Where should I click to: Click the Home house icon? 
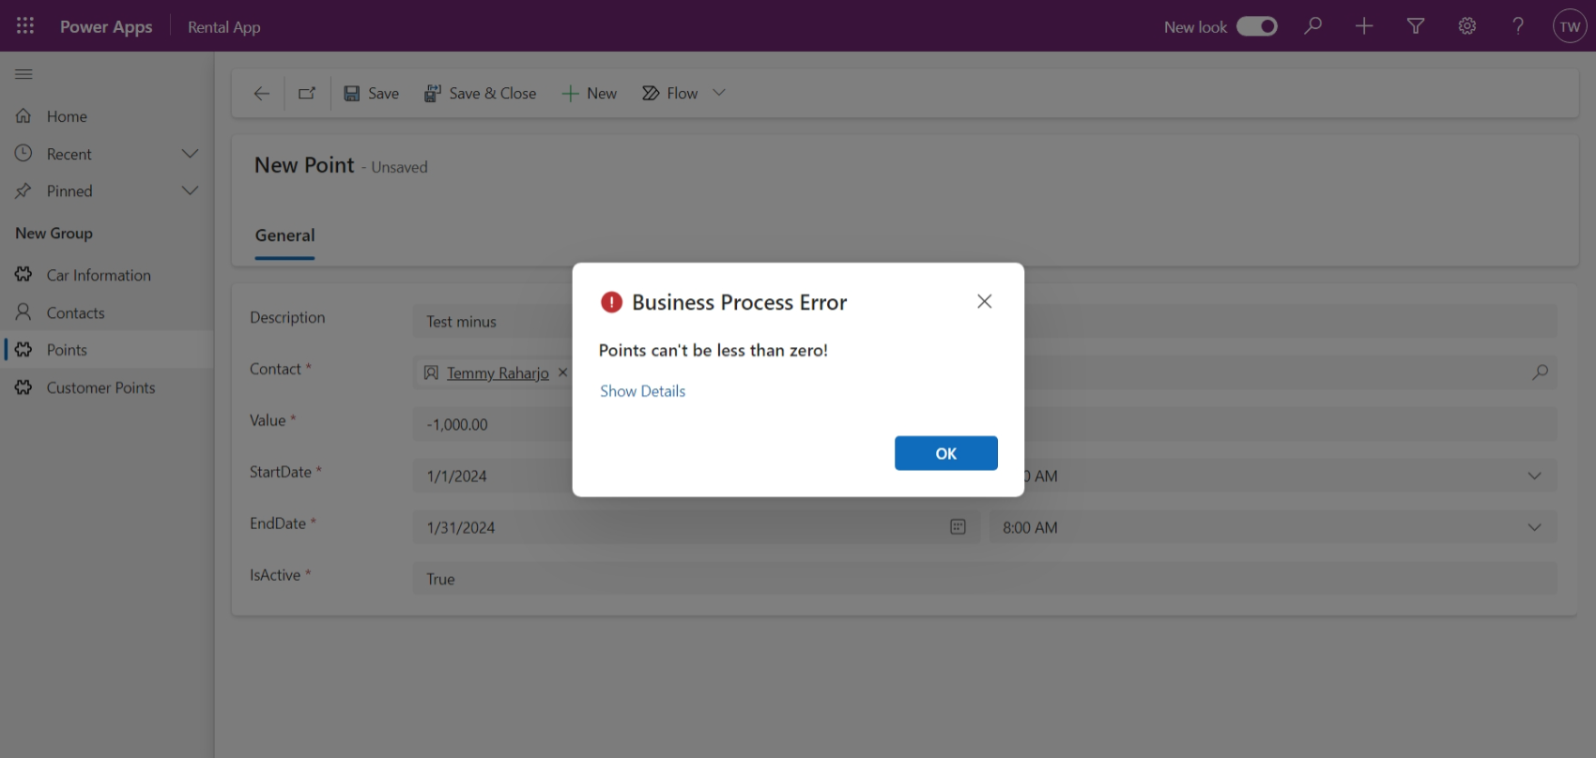pos(23,115)
